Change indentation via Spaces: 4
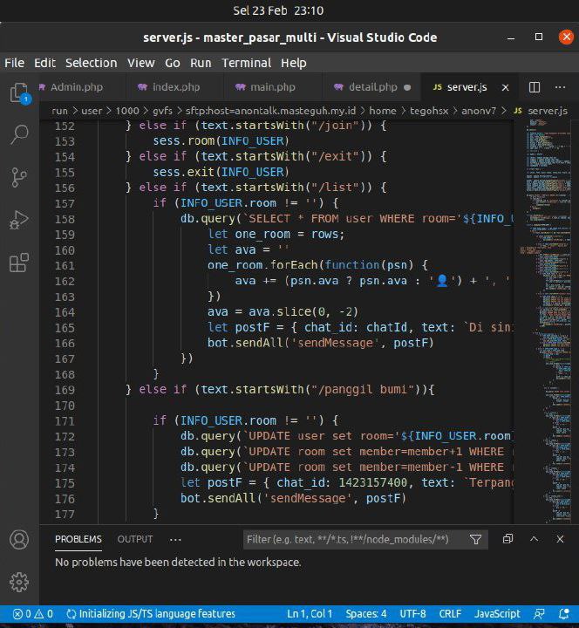The width and height of the screenshot is (579, 628). tap(366, 613)
